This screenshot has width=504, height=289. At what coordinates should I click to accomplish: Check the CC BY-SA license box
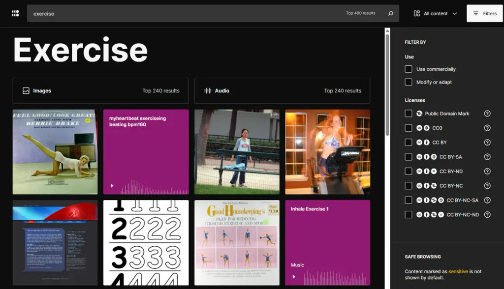tap(408, 157)
